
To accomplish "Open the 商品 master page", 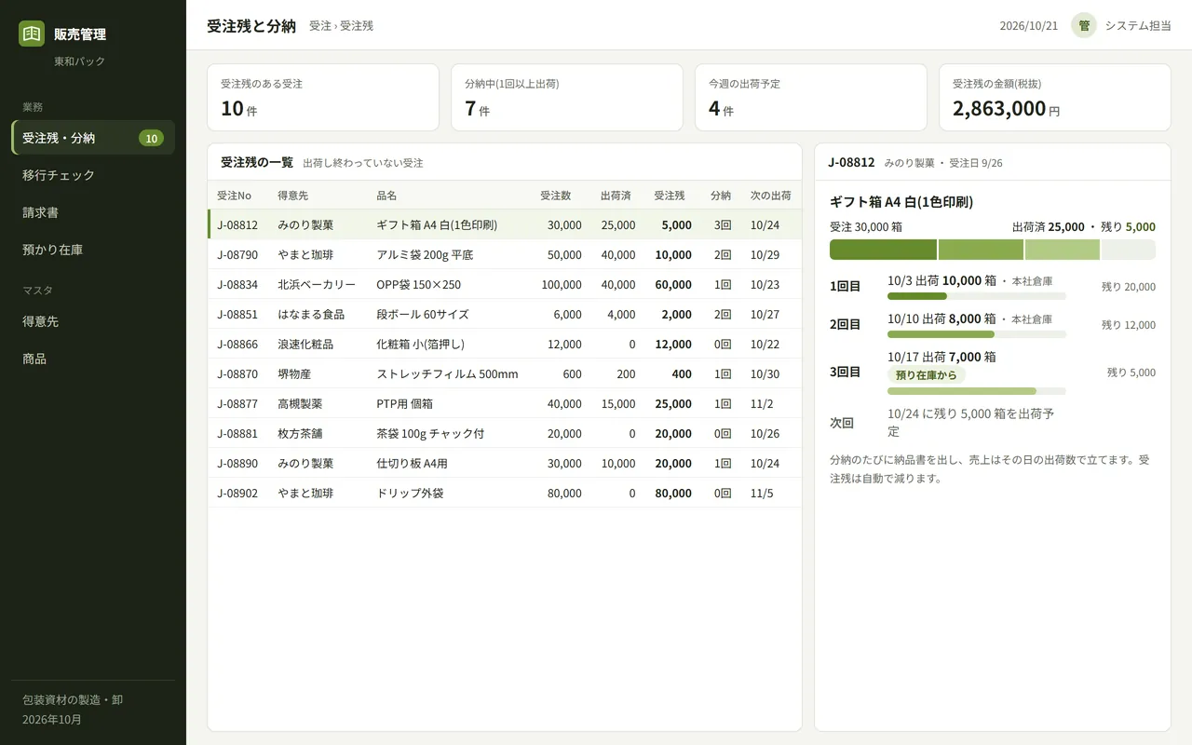I will pyautogui.click(x=93, y=359).
